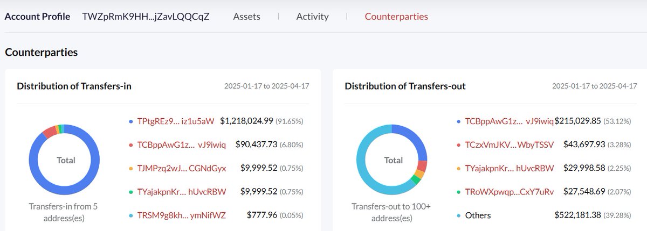
Task: Click the green legend dot for TRoWXpwqp
Action: (x=458, y=192)
